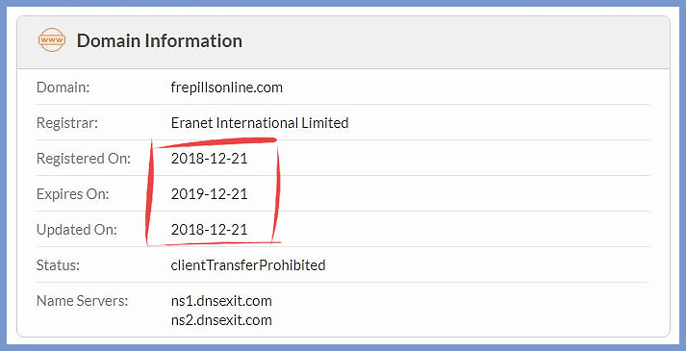Click the Updated On date 2018-12-21

[209, 230]
